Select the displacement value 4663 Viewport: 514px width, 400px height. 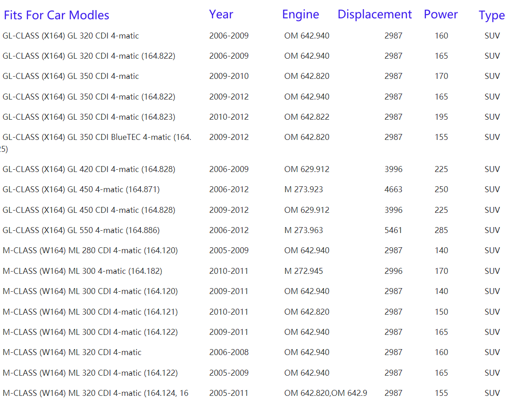[393, 189]
